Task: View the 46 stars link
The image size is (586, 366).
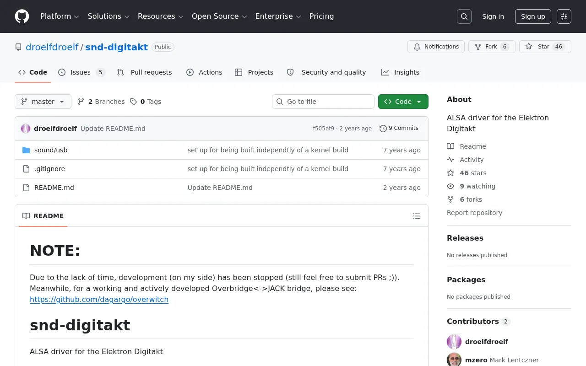Action: (x=467, y=173)
